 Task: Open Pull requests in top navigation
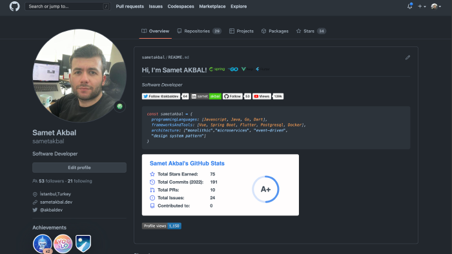(130, 6)
